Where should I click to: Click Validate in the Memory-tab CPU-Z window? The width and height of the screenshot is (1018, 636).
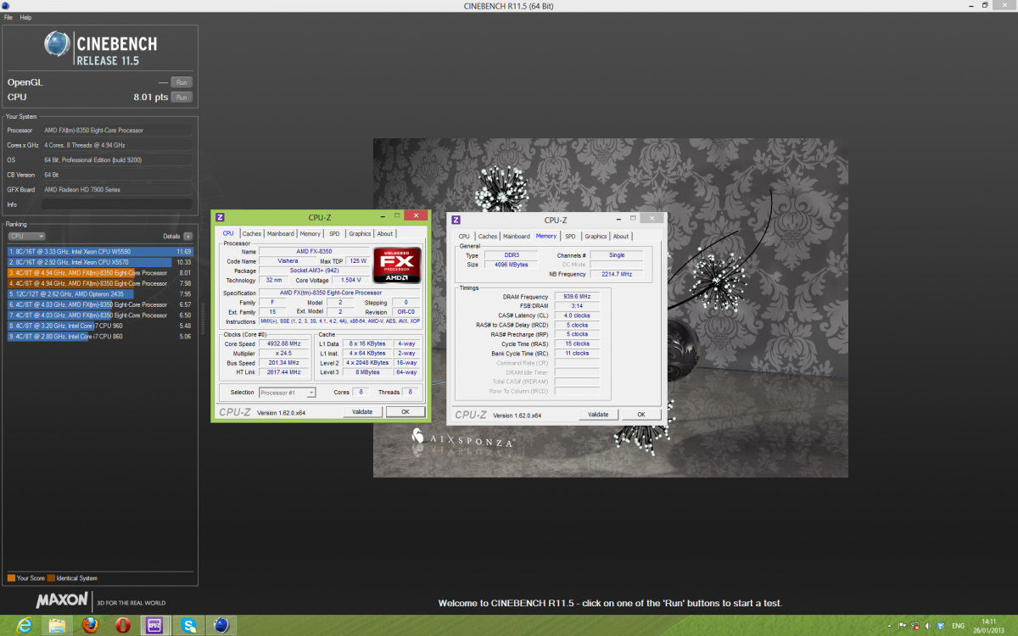[598, 415]
